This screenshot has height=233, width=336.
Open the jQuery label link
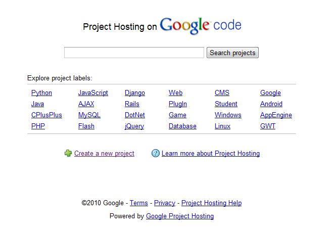point(134,126)
